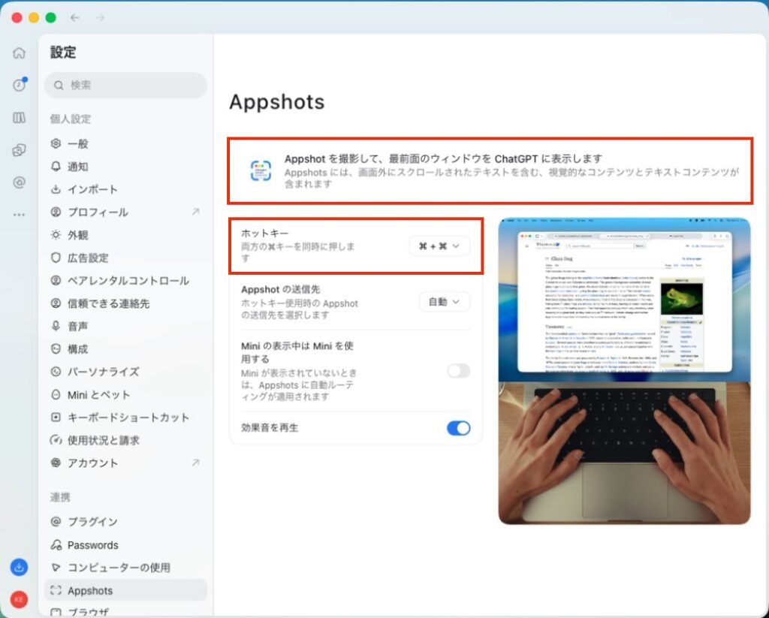769x618 pixels.
Task: Click the sun icon beside 外観
Action: [x=56, y=235]
